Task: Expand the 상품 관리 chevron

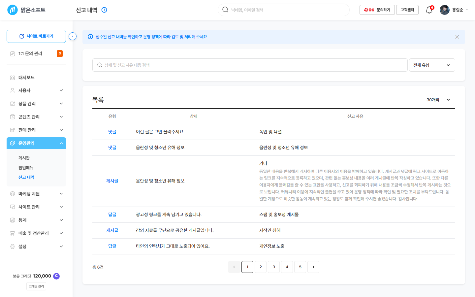Action: 61,104
